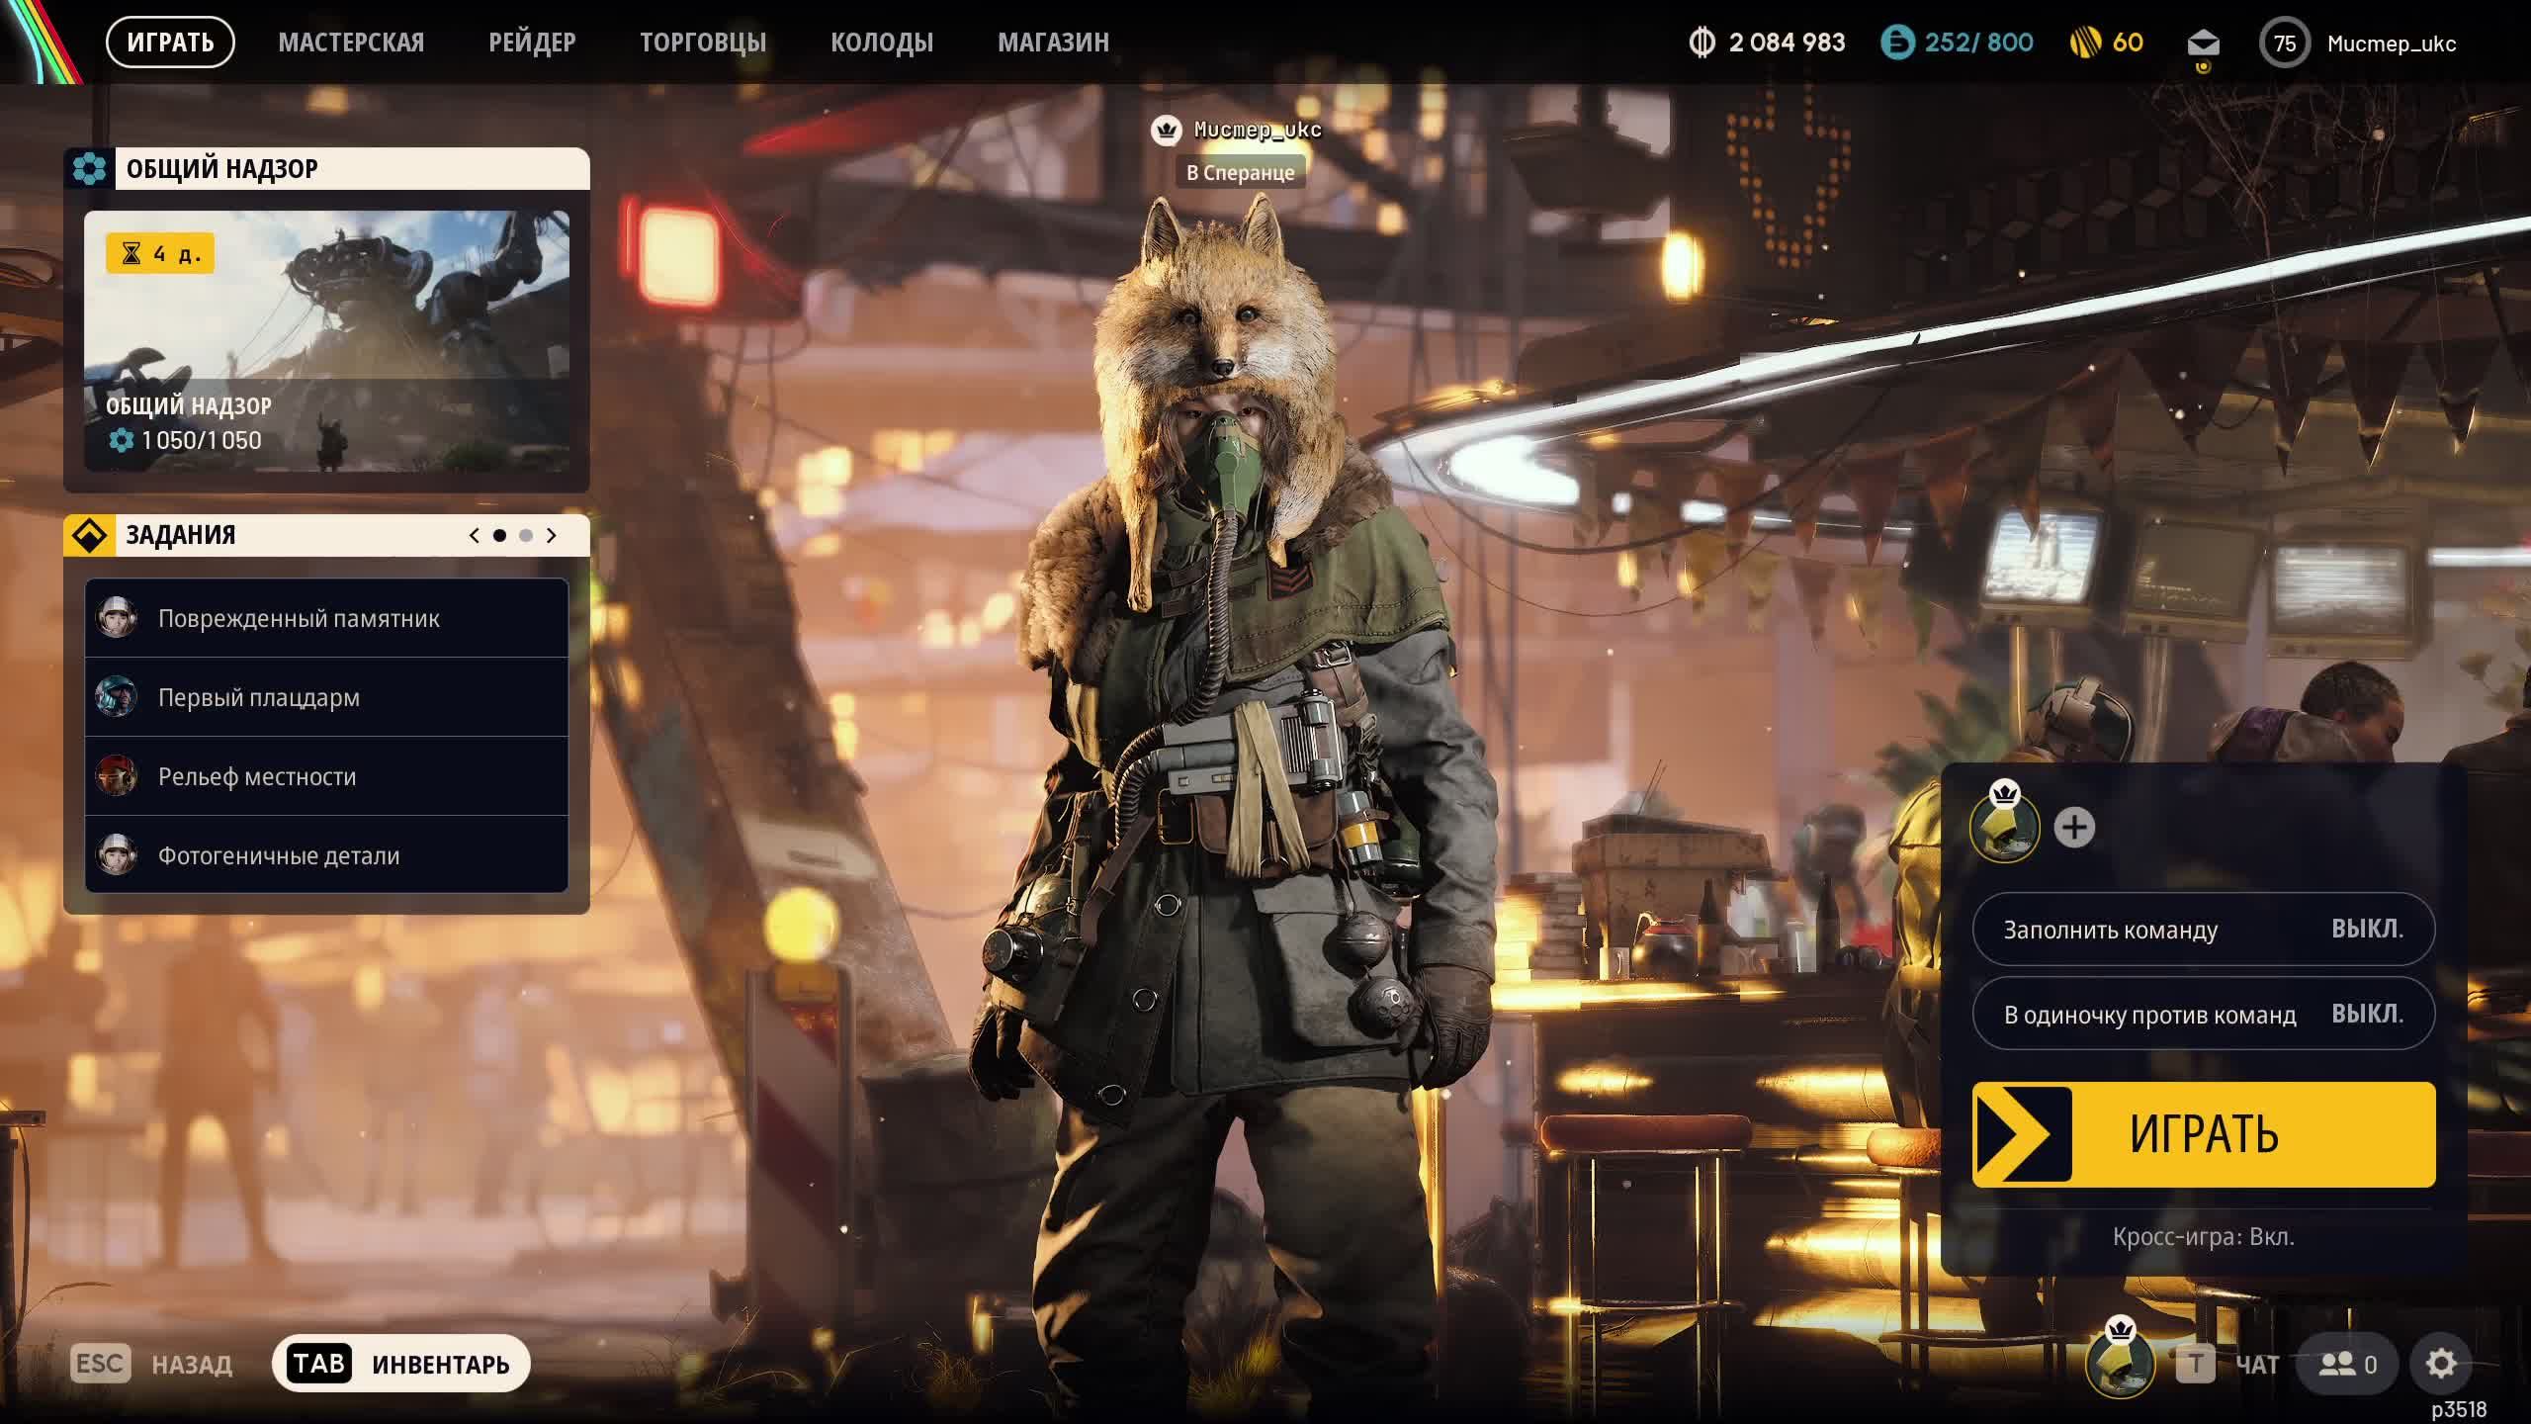Switch to the Торговцы tab
Image resolution: width=2531 pixels, height=1424 pixels.
coord(702,43)
